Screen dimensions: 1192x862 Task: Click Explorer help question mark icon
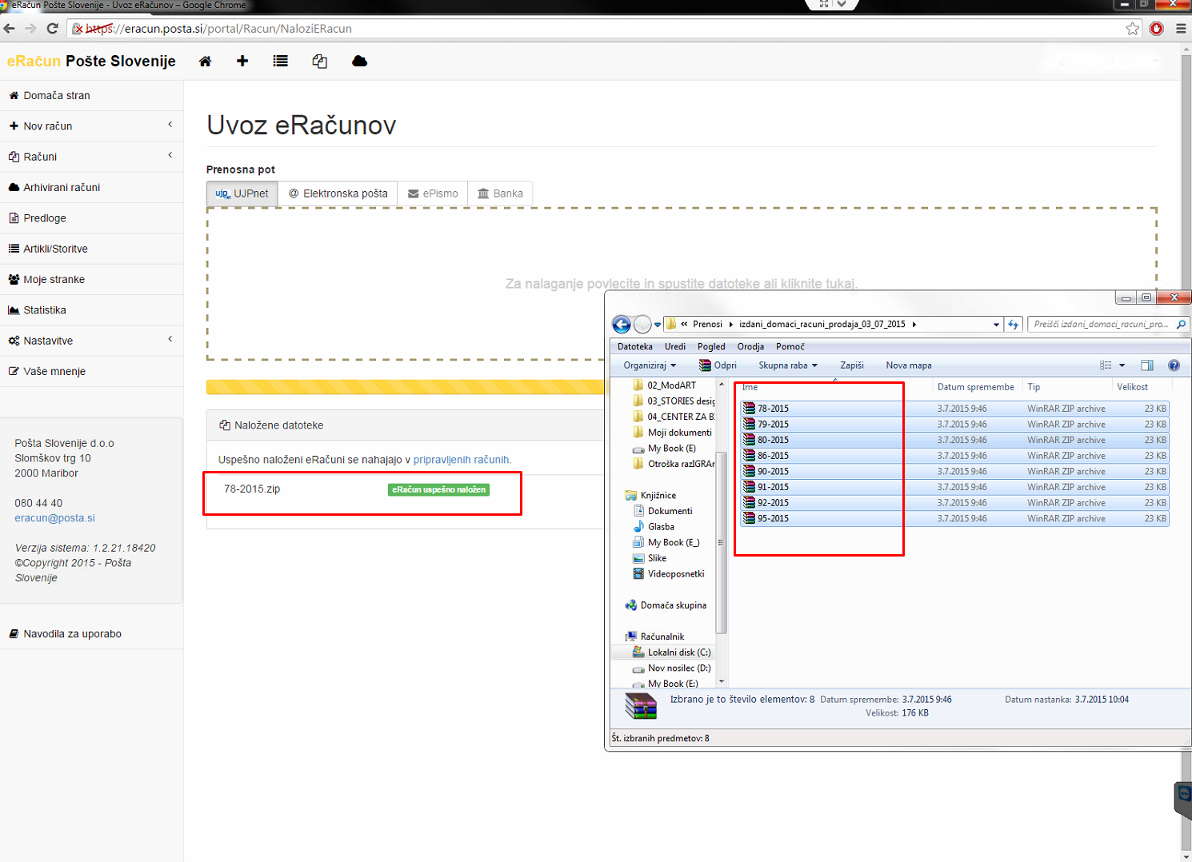coord(1174,365)
